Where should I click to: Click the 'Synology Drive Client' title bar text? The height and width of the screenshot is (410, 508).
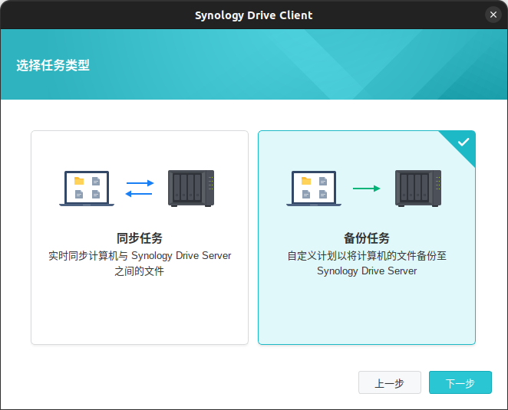pyautogui.click(x=254, y=15)
